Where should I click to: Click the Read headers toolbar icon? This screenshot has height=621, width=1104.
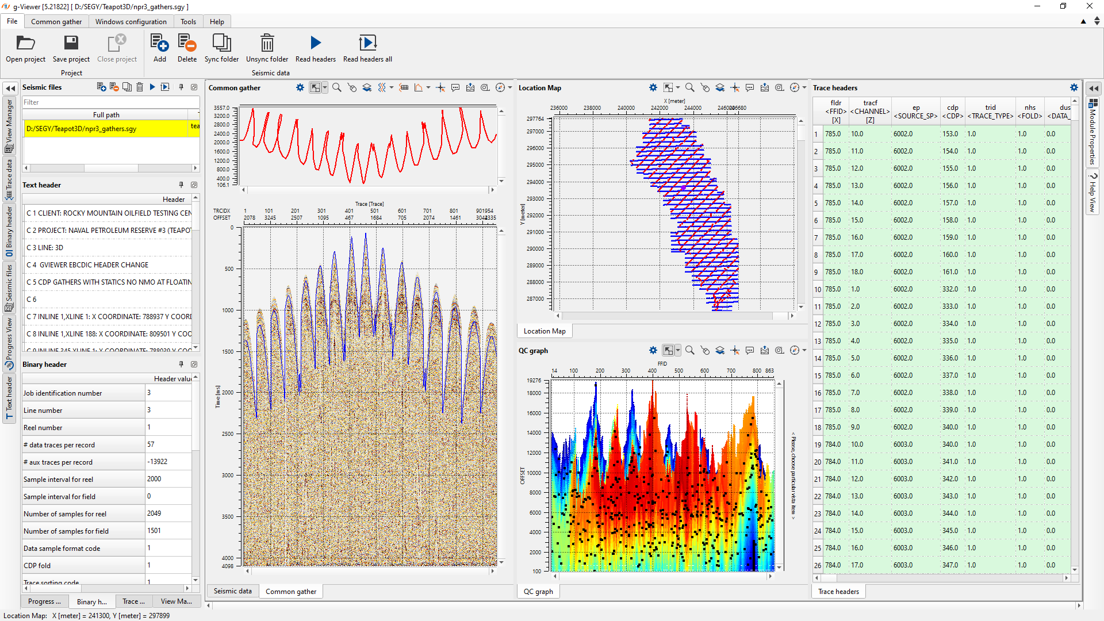tap(315, 49)
